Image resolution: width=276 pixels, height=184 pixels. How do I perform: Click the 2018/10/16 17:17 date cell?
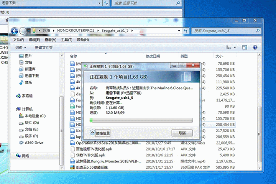click(x=160, y=149)
